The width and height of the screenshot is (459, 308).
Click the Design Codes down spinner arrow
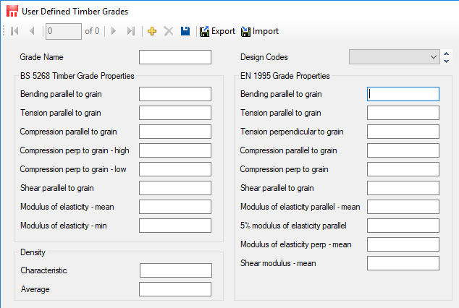pos(447,61)
